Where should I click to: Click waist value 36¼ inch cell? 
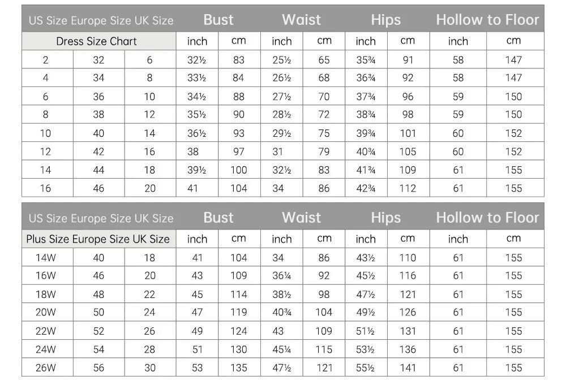(282, 275)
